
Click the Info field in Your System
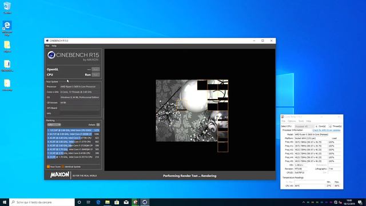pyautogui.click(x=80, y=113)
